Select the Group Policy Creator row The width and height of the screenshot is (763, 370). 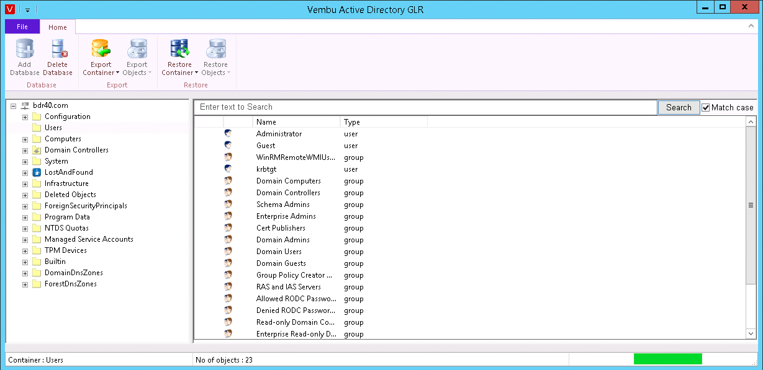[470, 275]
